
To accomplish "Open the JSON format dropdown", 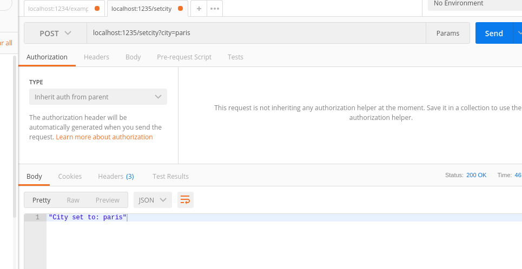I will point(153,200).
